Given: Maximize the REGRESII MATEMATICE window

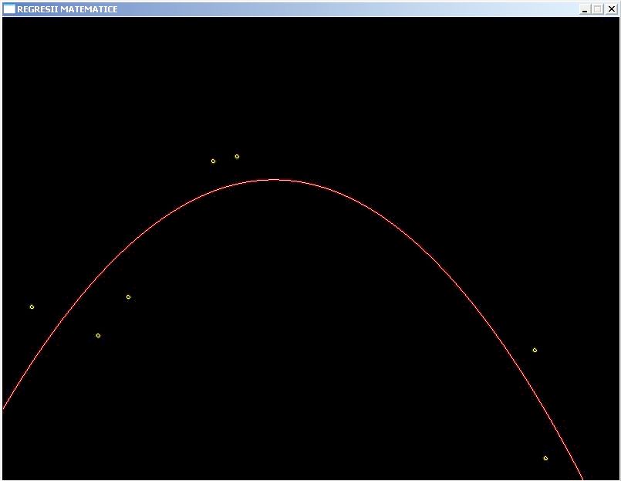Looking at the screenshot, I should [598, 9].
